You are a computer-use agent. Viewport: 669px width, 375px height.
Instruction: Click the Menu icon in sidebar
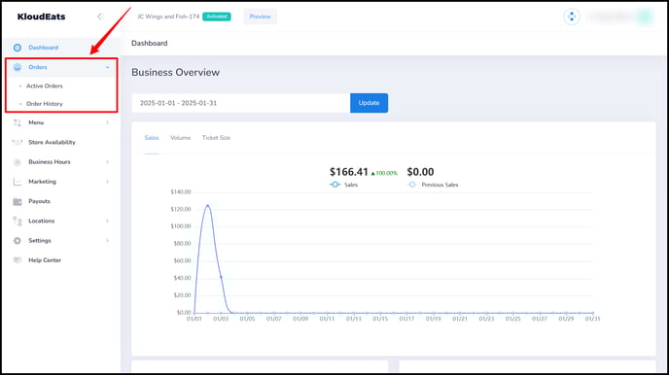click(18, 122)
